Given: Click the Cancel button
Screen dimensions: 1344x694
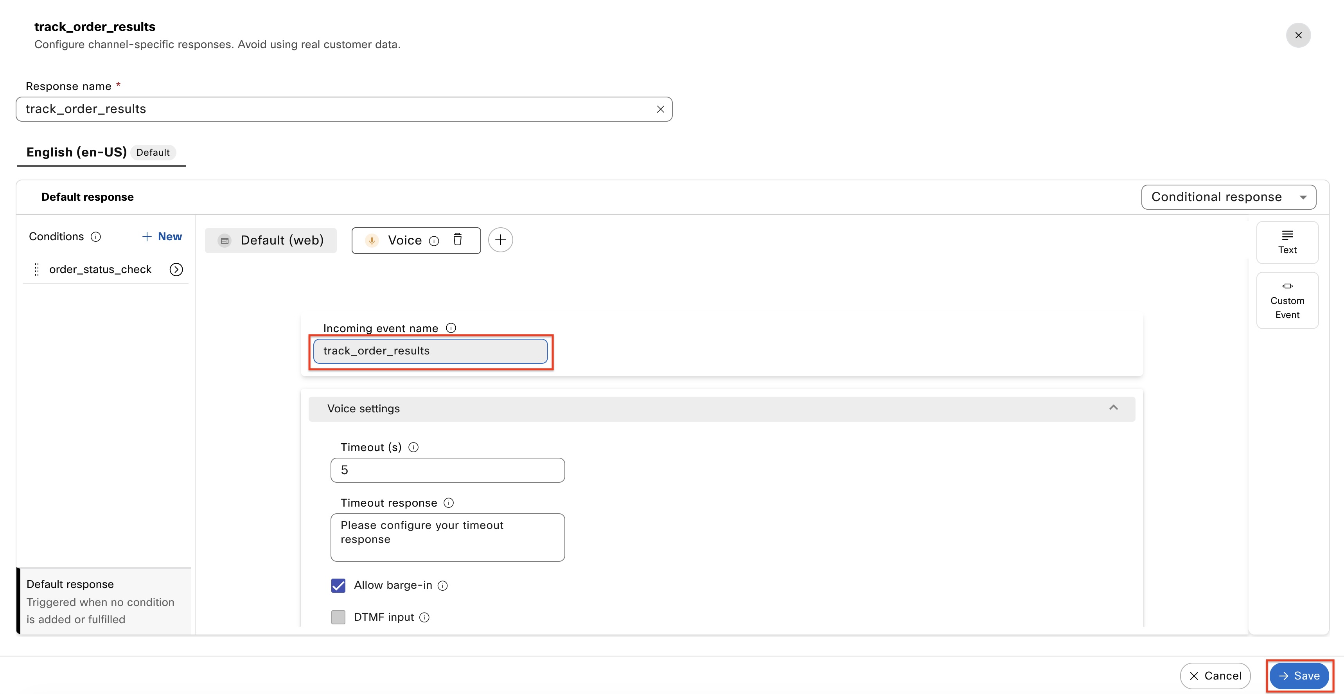Looking at the screenshot, I should tap(1215, 676).
